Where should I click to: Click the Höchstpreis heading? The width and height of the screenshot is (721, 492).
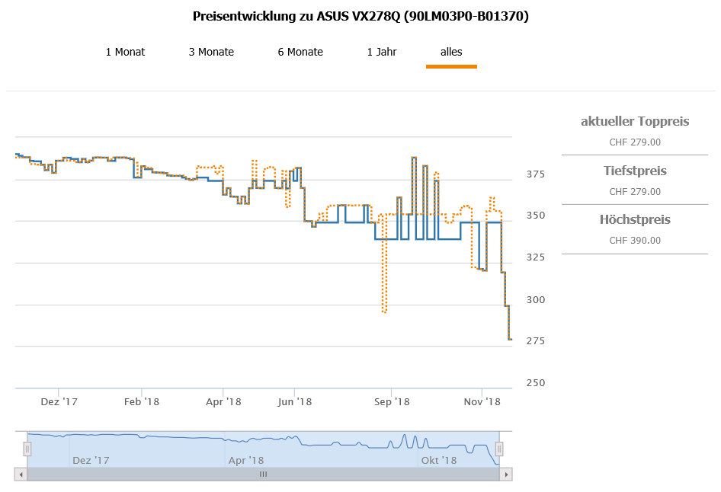tap(635, 219)
